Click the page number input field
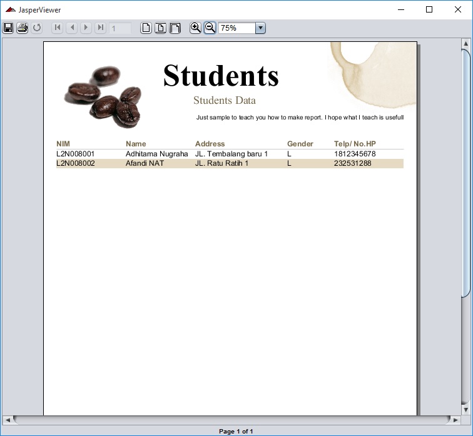Screen dimensions: 473x436 120,28
